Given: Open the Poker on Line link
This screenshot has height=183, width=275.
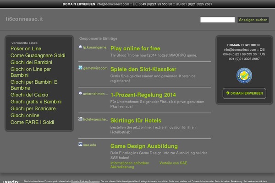Looking at the screenshot, I should (26, 48).
